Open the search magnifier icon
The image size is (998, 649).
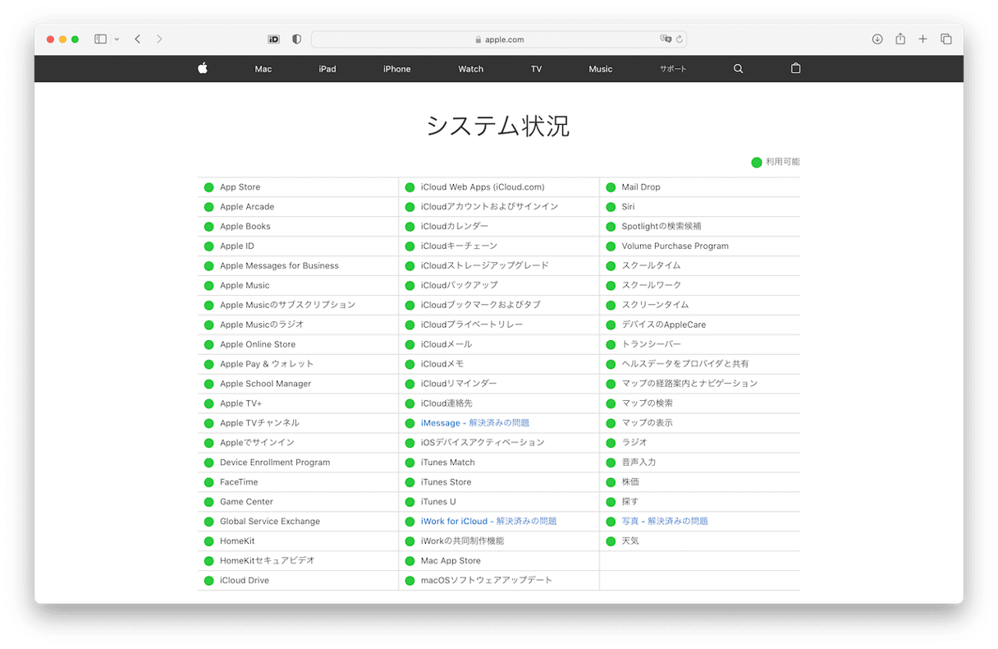738,69
